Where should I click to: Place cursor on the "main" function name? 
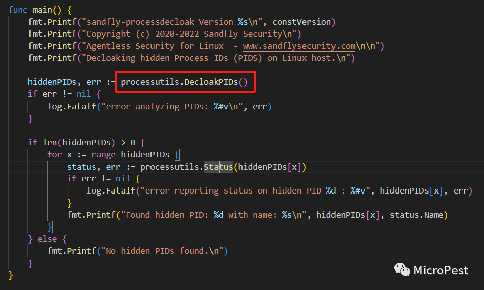click(42, 10)
